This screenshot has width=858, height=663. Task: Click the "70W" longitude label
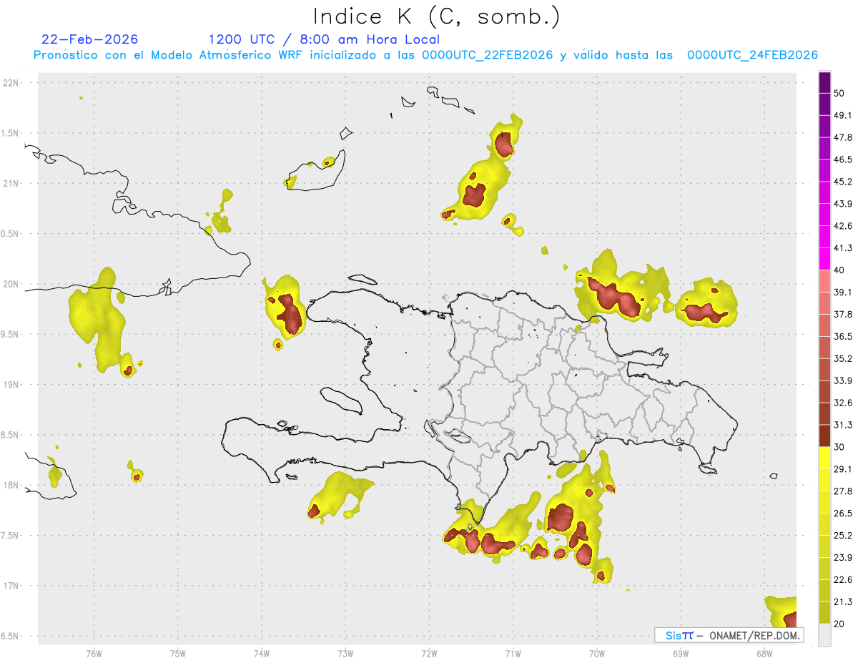597,653
